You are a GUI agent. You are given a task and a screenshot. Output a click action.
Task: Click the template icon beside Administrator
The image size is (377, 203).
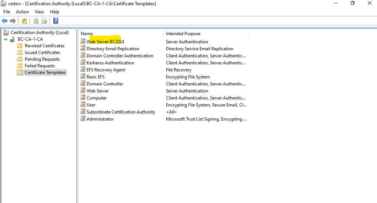83,119
